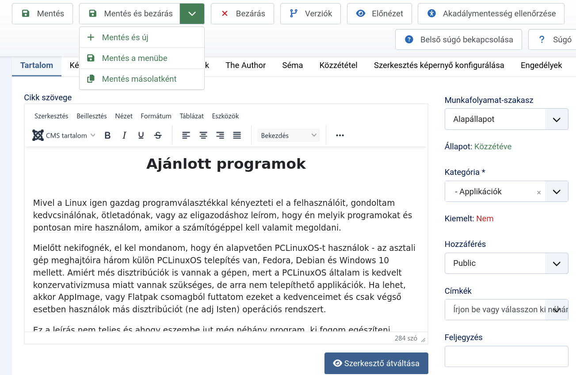Click the Bold formatting icon

coord(107,136)
